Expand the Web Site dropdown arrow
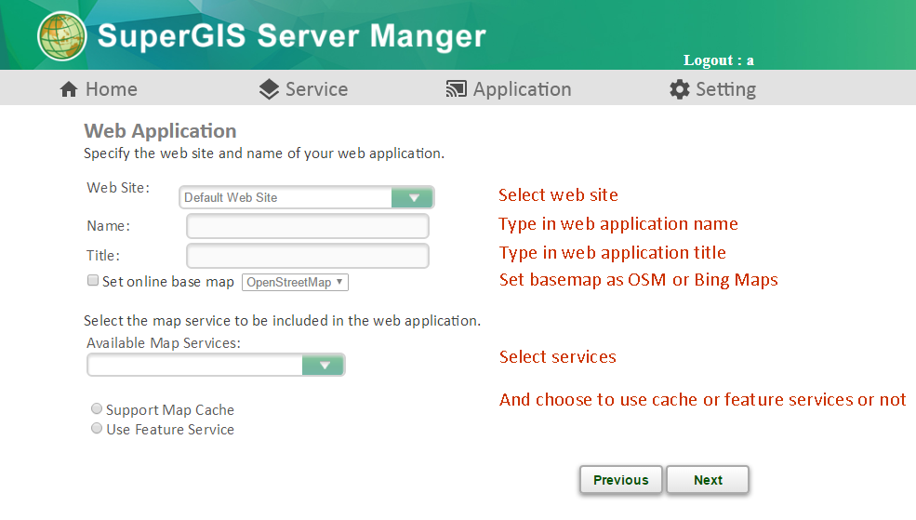Image resolution: width=916 pixels, height=520 pixels. click(x=413, y=197)
